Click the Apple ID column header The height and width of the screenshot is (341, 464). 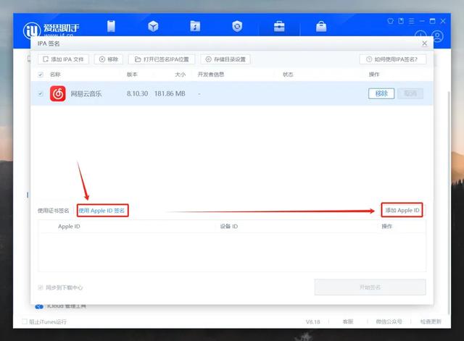coord(69,227)
